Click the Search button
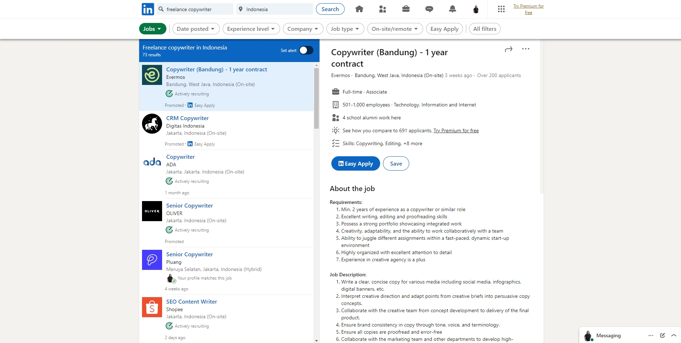The image size is (681, 343). click(x=330, y=9)
